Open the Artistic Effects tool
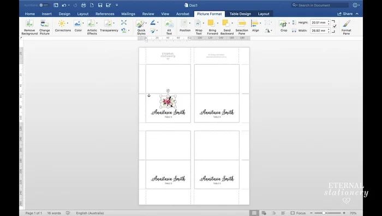 point(91,23)
